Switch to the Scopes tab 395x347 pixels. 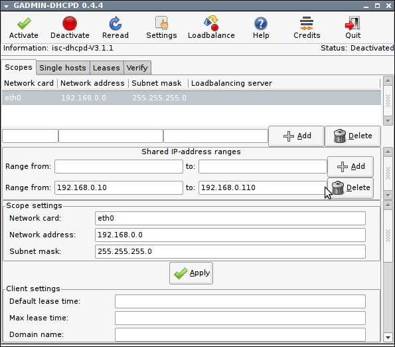19,67
